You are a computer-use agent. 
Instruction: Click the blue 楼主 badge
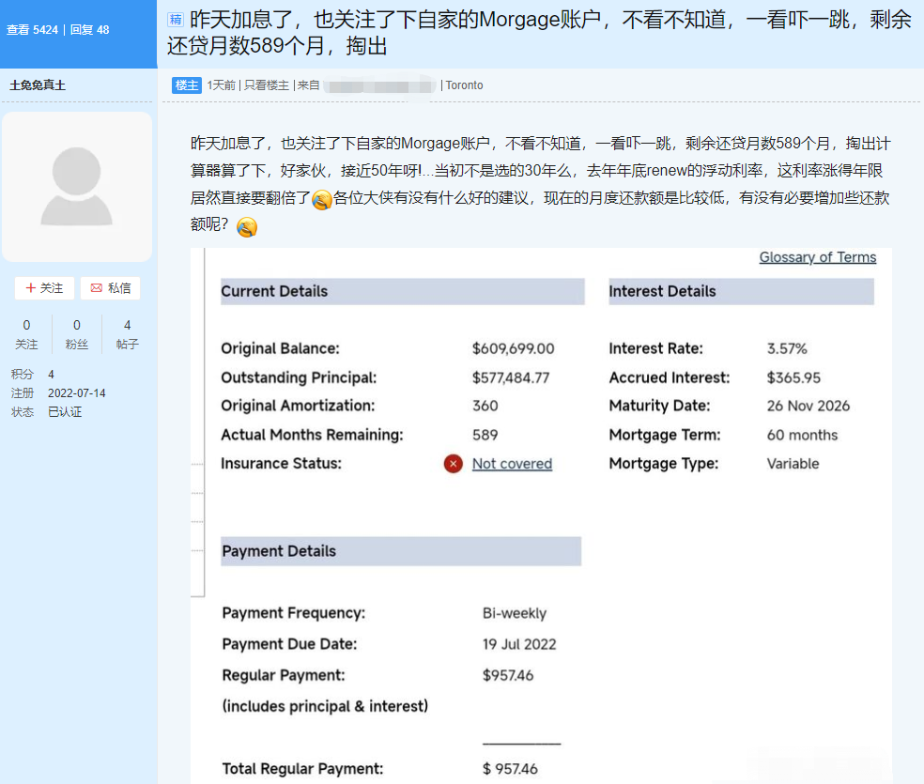click(187, 85)
